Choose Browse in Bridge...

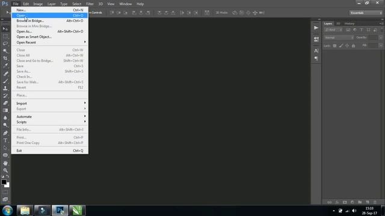click(x=49, y=21)
